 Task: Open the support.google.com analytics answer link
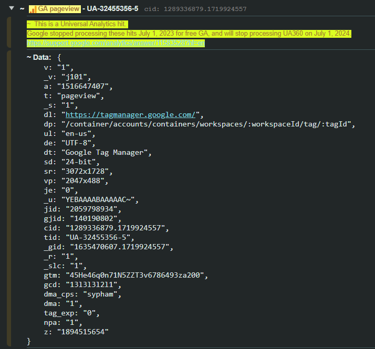[x=116, y=43]
